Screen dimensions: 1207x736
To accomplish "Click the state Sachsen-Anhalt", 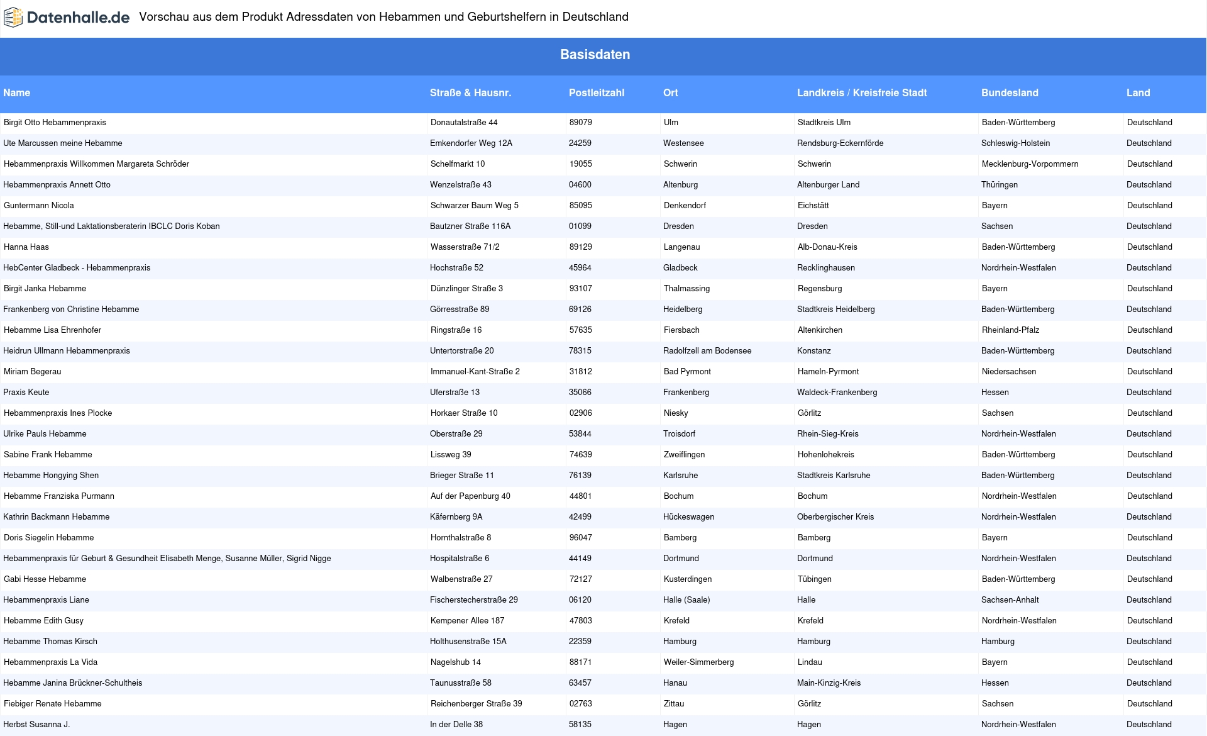I will coord(1010,600).
